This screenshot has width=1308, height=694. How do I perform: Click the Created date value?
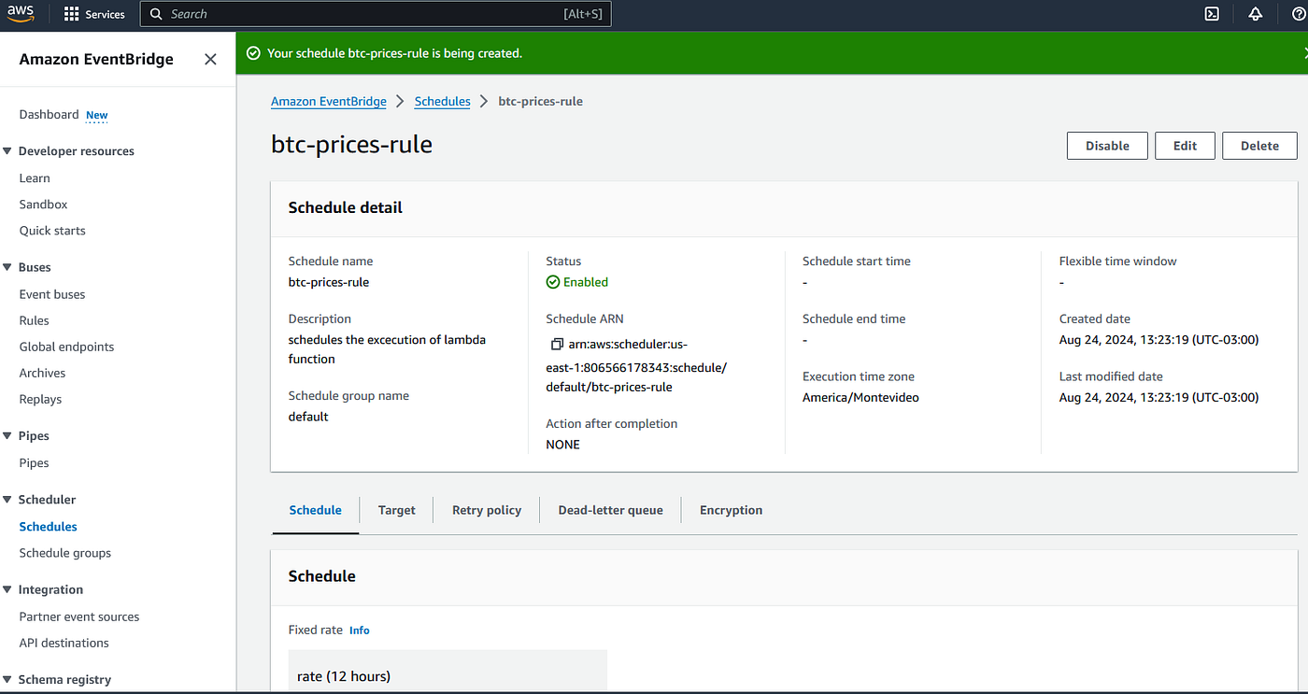point(1159,340)
